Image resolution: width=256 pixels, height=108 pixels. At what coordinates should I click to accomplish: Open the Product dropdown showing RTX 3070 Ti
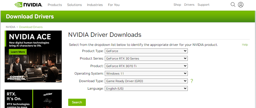pyautogui.click(x=146, y=66)
